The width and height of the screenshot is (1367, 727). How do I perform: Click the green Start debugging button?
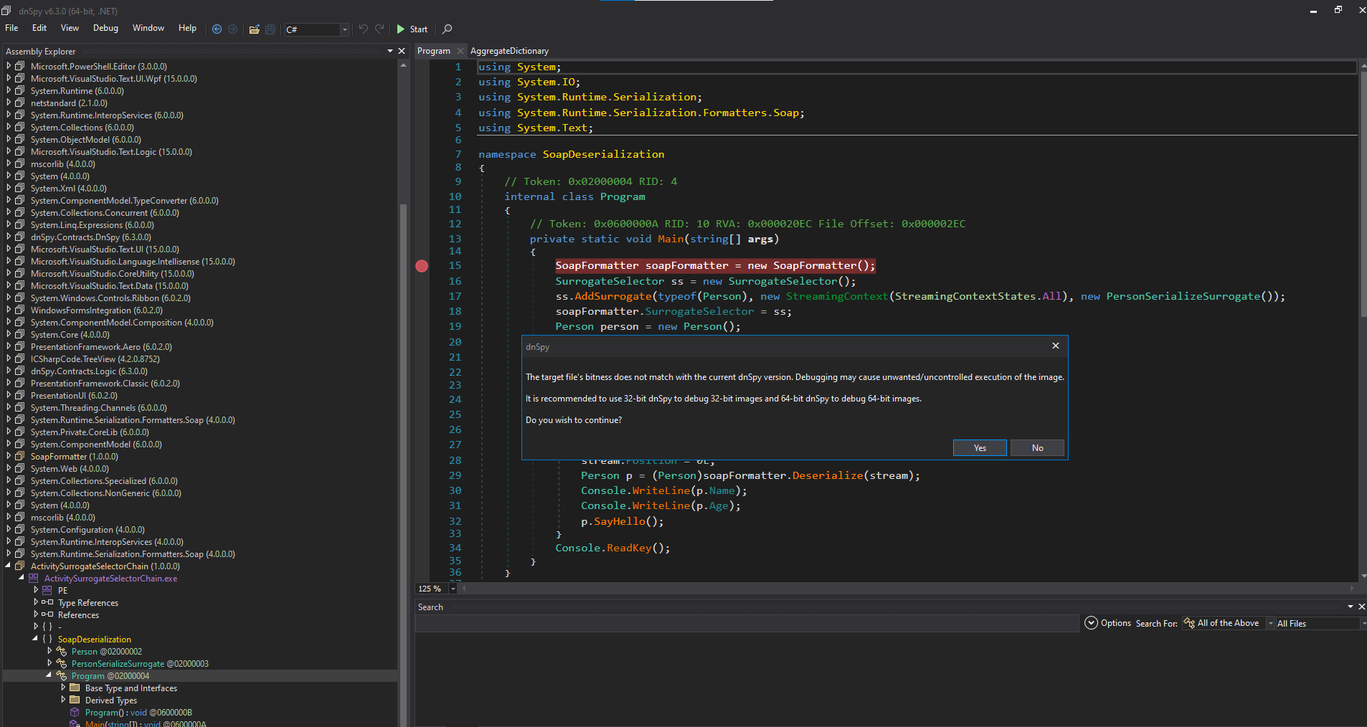pyautogui.click(x=412, y=29)
